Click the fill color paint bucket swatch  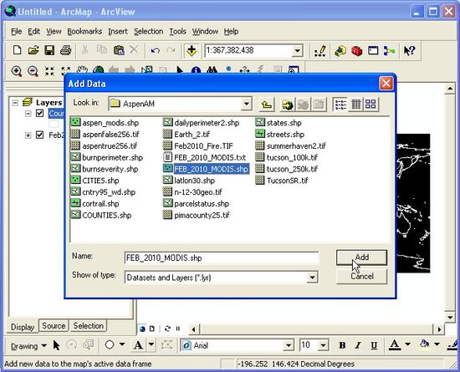click(425, 344)
